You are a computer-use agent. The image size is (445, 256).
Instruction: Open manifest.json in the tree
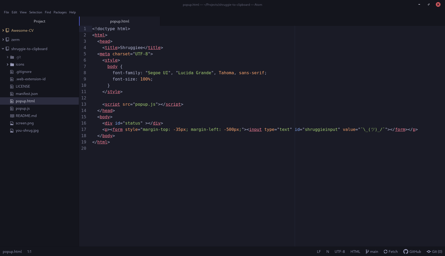coord(27,94)
